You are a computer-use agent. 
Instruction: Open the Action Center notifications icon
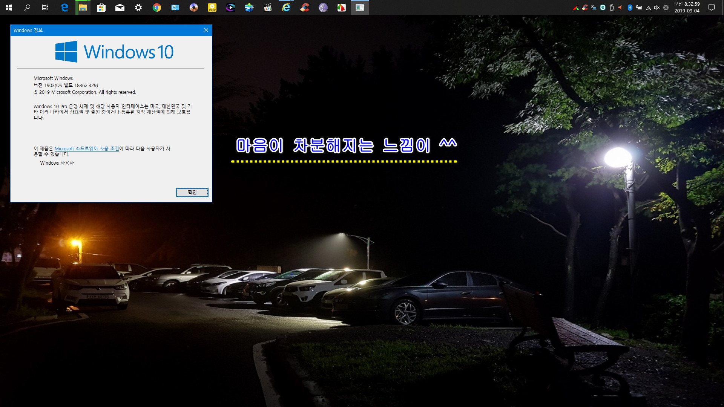click(x=712, y=8)
